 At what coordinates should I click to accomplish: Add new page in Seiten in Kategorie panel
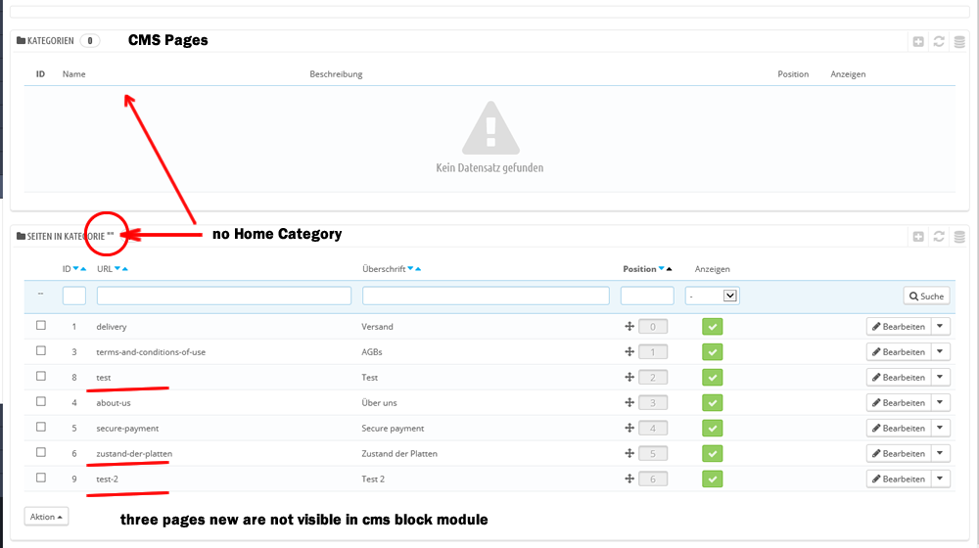[x=918, y=237]
